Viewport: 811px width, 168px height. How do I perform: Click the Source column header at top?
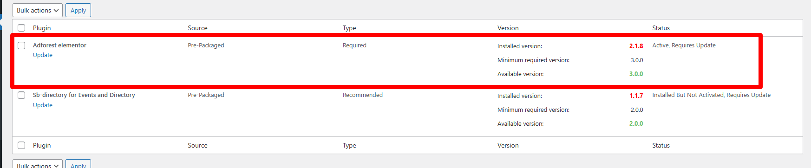(x=197, y=28)
